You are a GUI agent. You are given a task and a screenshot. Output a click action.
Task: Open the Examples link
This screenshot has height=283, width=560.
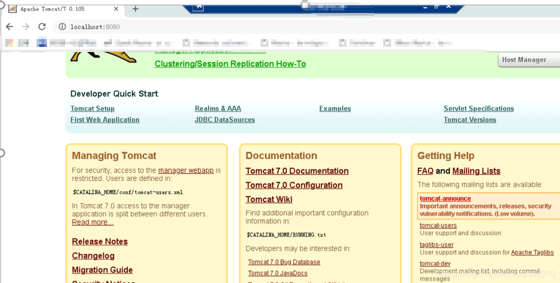(x=335, y=108)
